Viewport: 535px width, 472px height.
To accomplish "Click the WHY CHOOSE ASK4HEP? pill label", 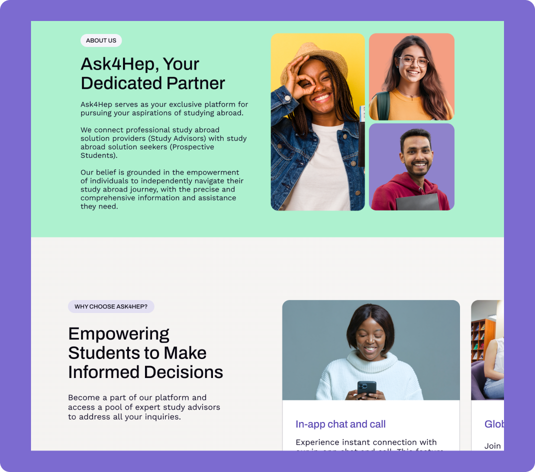I will point(111,306).
